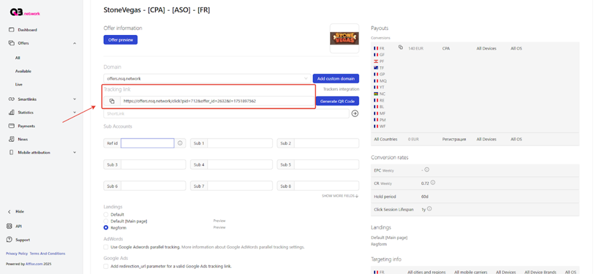
Task: Click the News icon in sidebar
Action: pos(11,139)
